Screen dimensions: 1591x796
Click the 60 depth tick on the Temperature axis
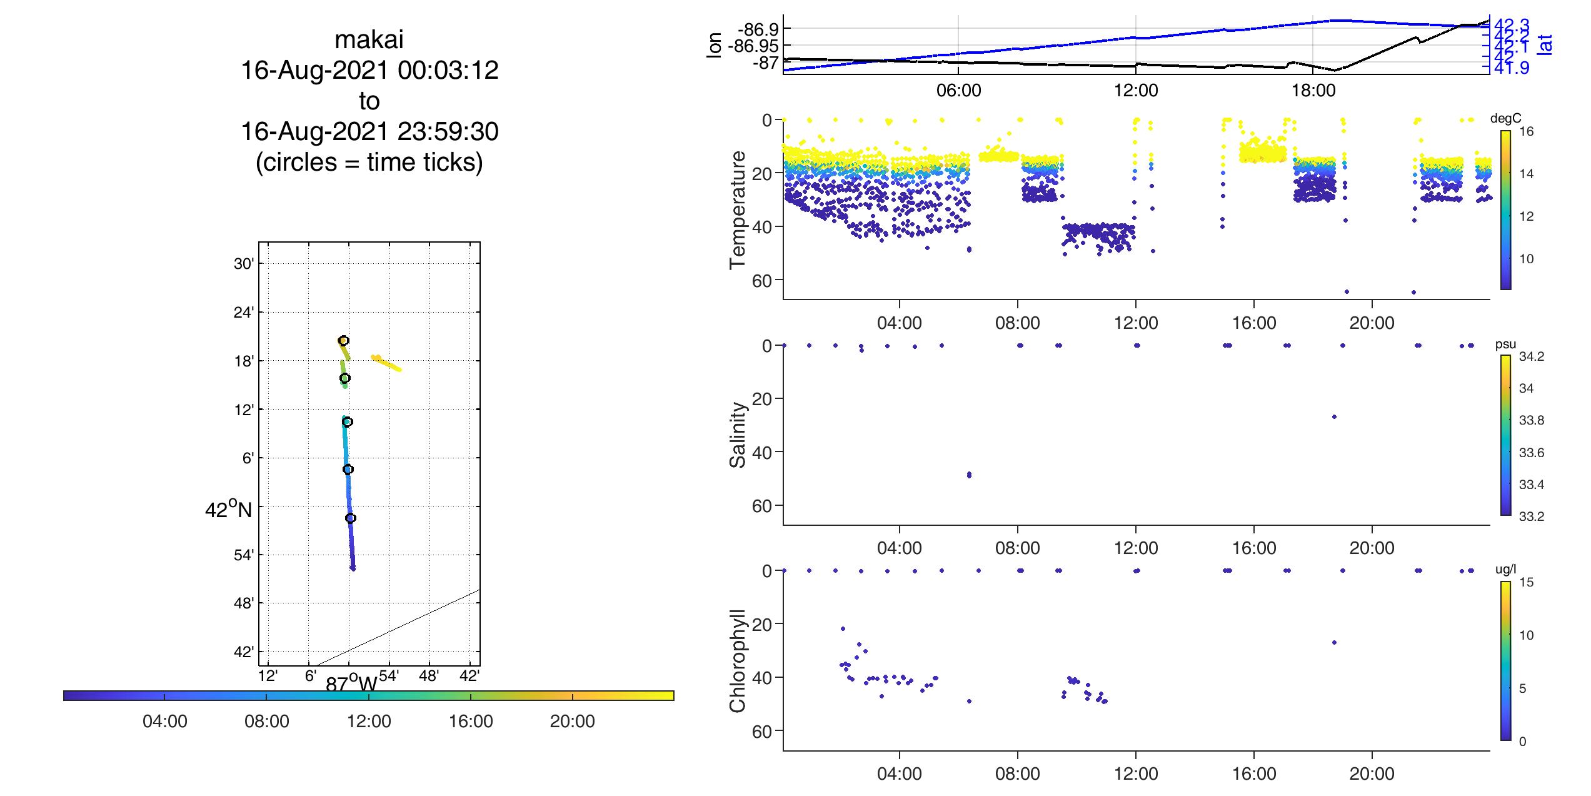pos(763,280)
